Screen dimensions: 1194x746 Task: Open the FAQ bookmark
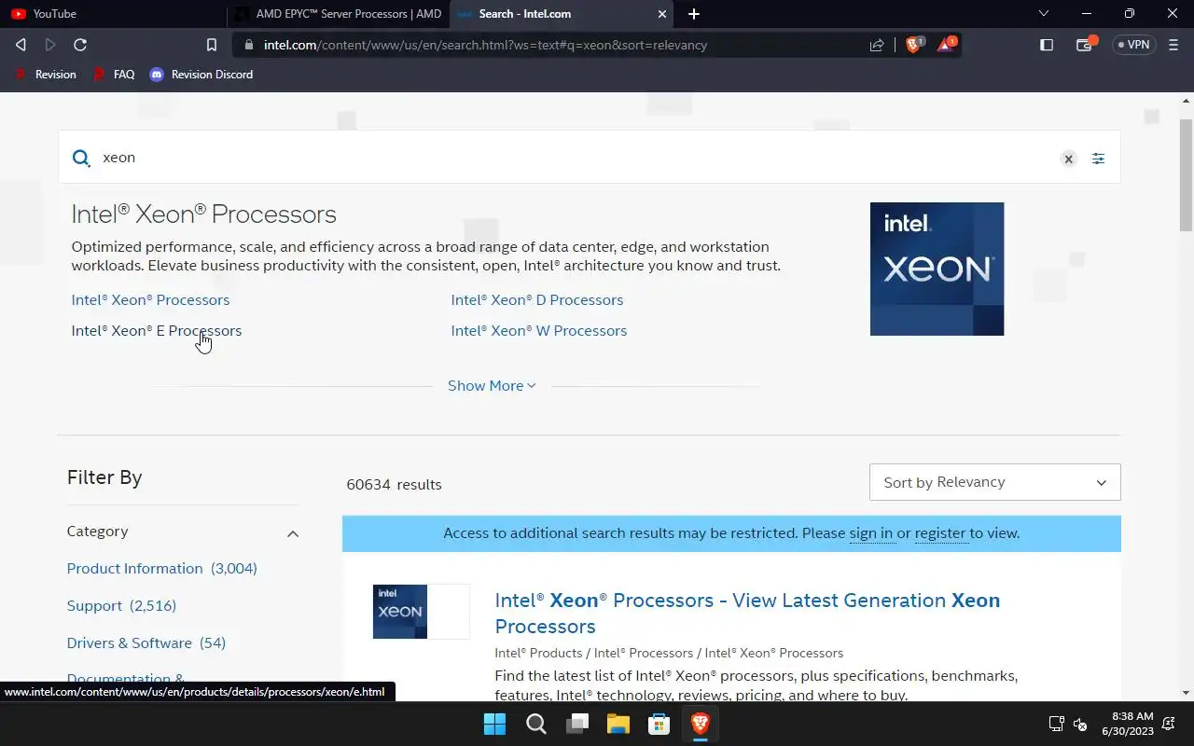pyautogui.click(x=114, y=75)
